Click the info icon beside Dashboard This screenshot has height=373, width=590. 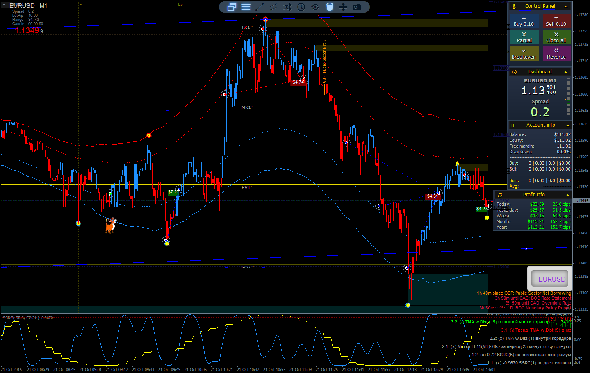pyautogui.click(x=514, y=72)
